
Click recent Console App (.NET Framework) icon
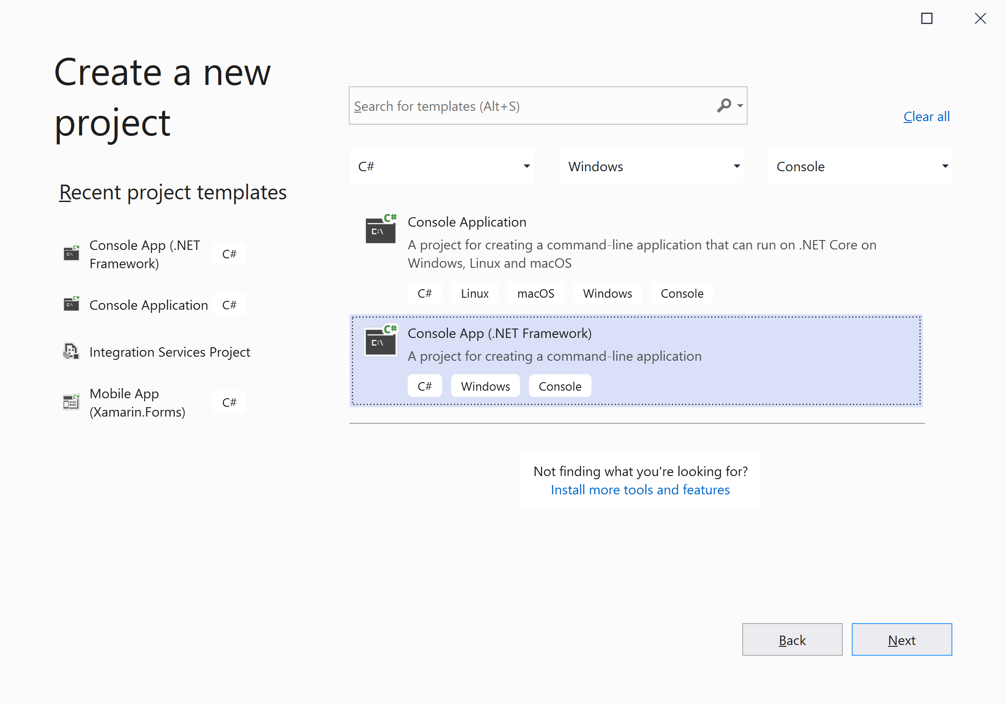click(72, 253)
